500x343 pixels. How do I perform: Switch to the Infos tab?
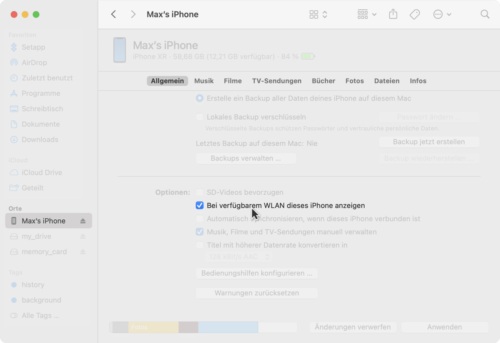pyautogui.click(x=418, y=81)
